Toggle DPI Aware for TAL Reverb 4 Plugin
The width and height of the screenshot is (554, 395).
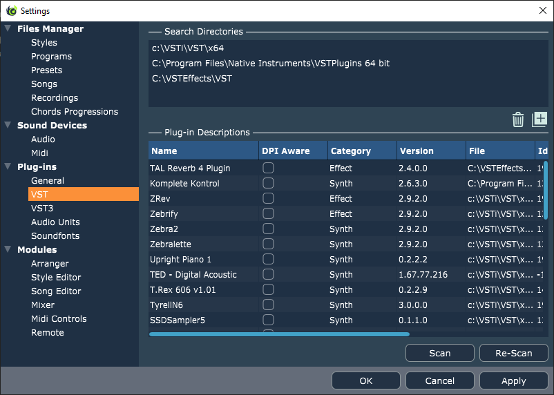click(x=268, y=168)
